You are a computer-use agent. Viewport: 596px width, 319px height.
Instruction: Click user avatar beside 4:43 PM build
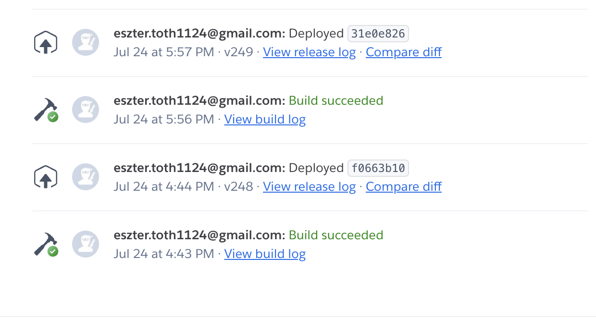[86, 244]
